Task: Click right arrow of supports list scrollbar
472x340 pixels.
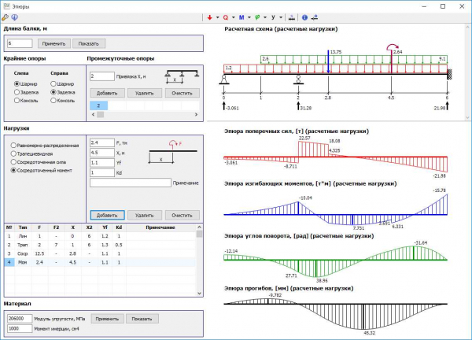Action: click(x=196, y=114)
